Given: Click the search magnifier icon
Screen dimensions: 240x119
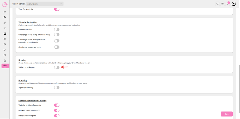Looking at the screenshot, I should tap(217, 4).
